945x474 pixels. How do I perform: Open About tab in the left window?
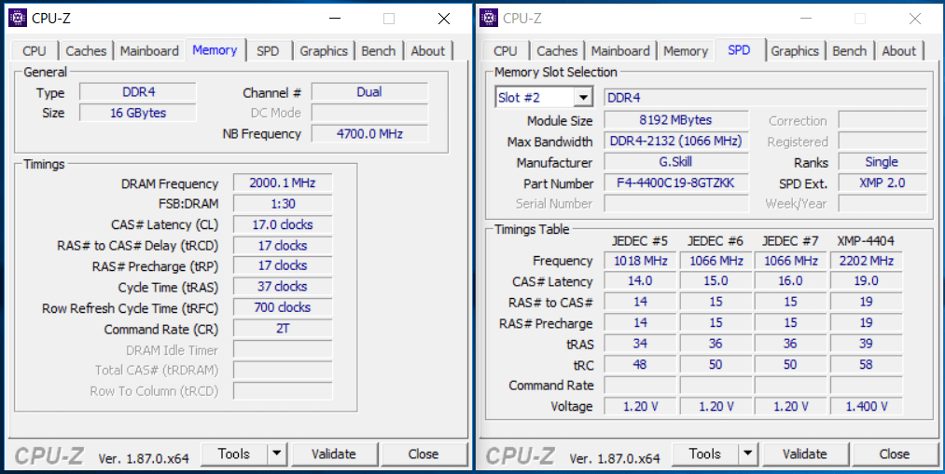tap(428, 51)
